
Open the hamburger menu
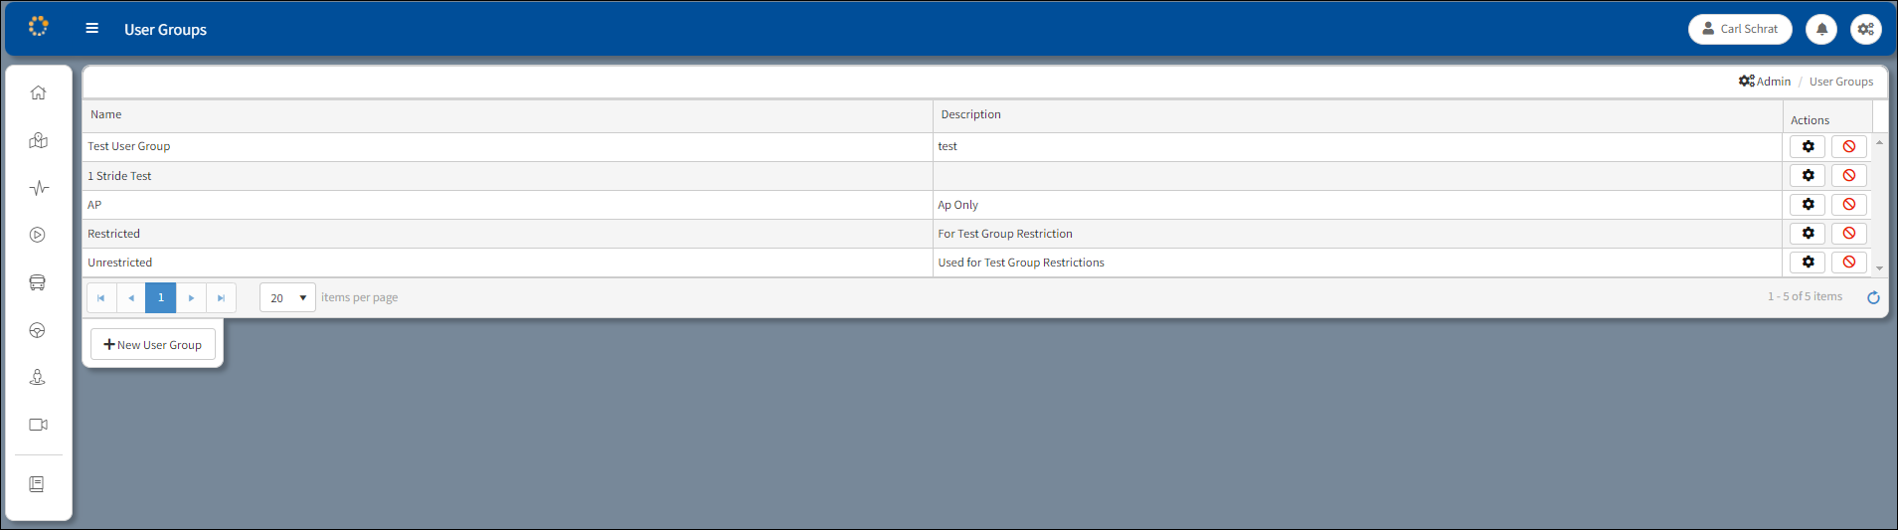[92, 29]
